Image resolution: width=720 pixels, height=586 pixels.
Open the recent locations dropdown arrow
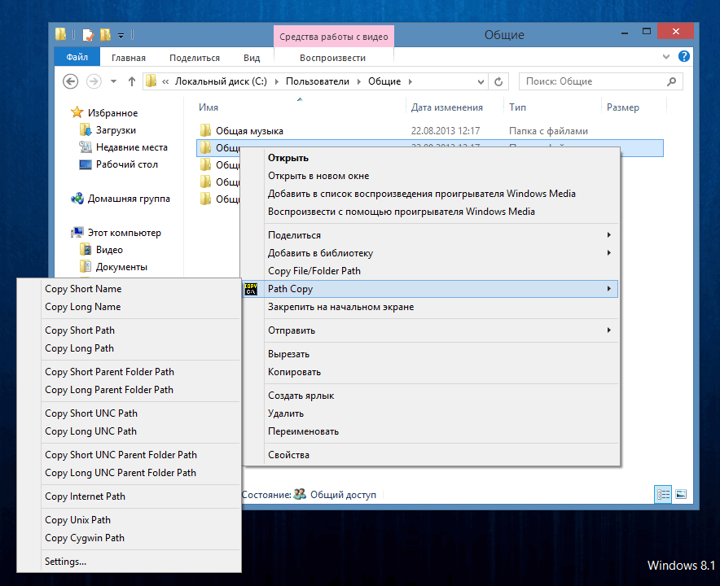112,81
